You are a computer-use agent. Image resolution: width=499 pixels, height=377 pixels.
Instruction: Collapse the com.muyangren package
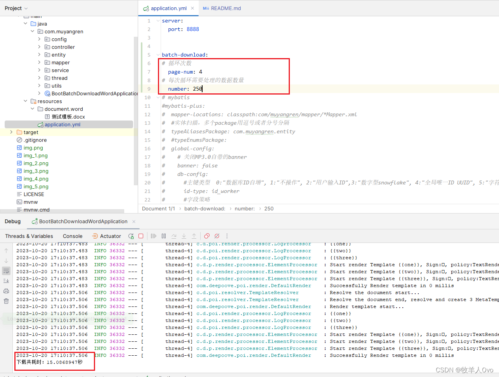point(33,31)
